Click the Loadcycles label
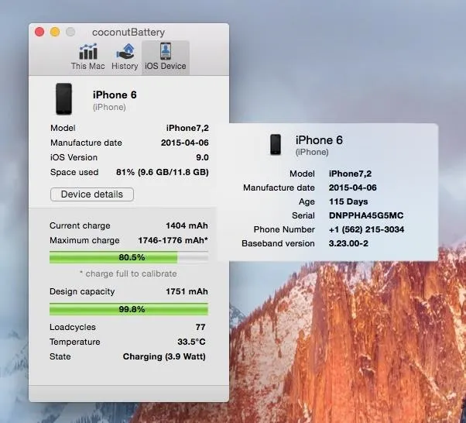The height and width of the screenshot is (423, 466). [73, 327]
